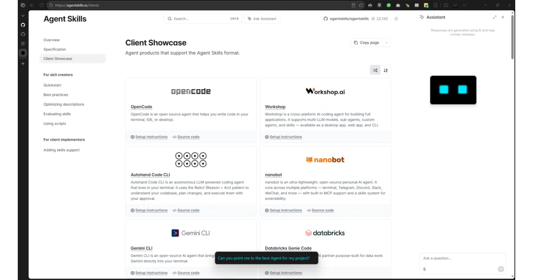Open Quickstart in the sidebar
533x280 pixels.
click(52, 85)
